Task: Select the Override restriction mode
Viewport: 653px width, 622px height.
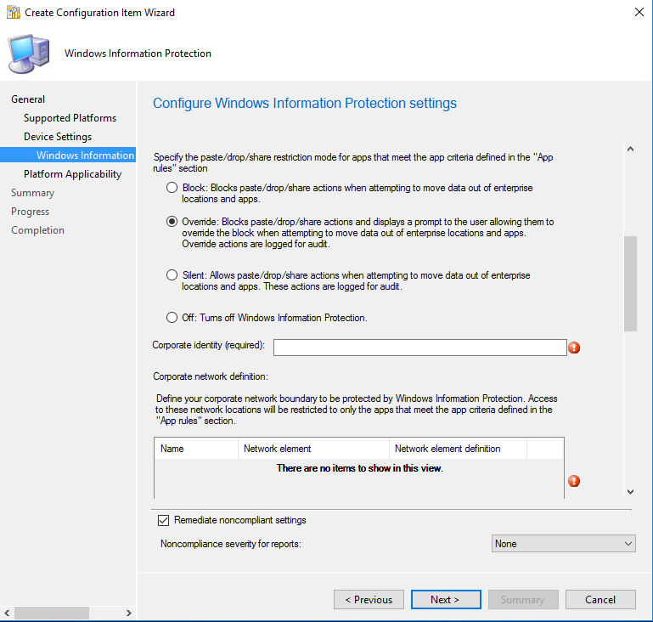Action: coord(172,222)
